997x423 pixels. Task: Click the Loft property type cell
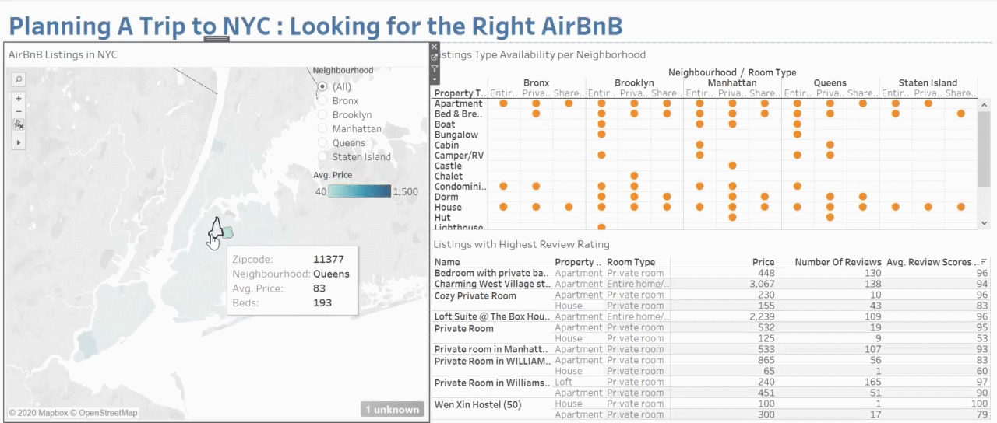[564, 382]
